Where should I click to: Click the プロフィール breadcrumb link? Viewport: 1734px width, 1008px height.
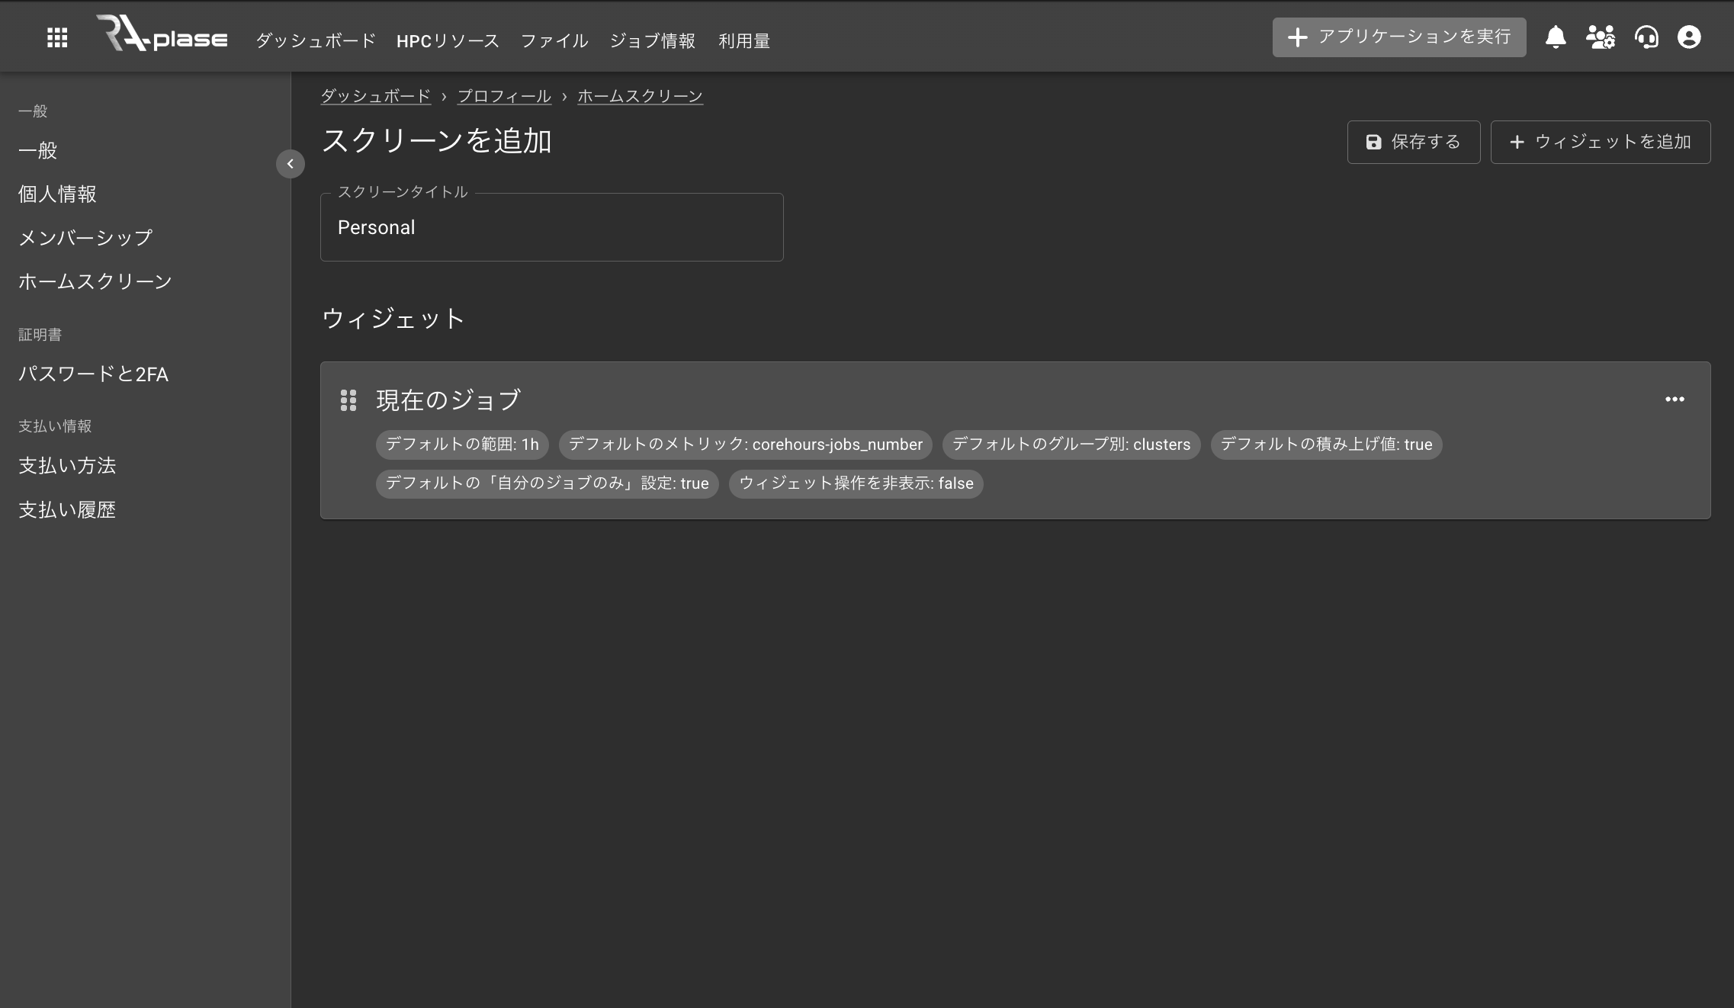[504, 96]
